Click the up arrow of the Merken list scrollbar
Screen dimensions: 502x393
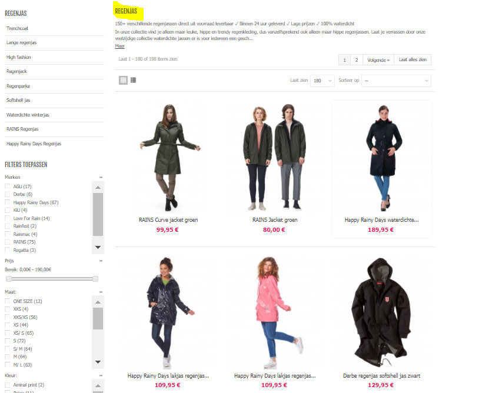tap(98, 187)
